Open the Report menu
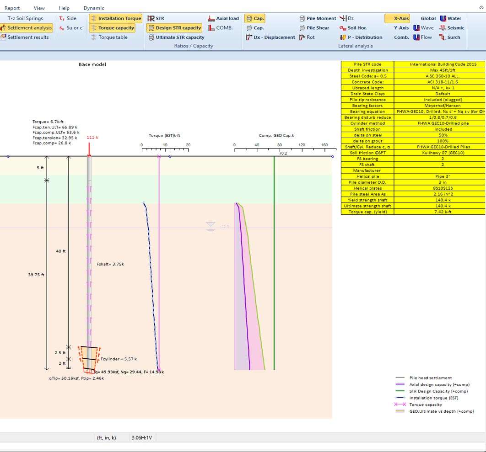486x452 pixels. pos(12,8)
